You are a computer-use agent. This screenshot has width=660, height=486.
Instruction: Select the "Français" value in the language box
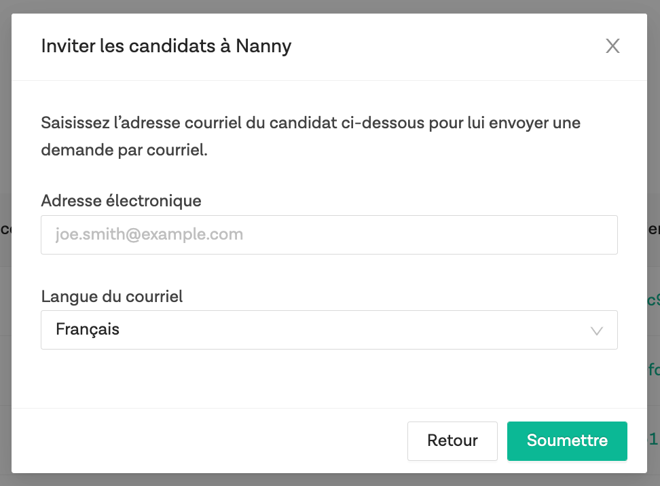(88, 330)
